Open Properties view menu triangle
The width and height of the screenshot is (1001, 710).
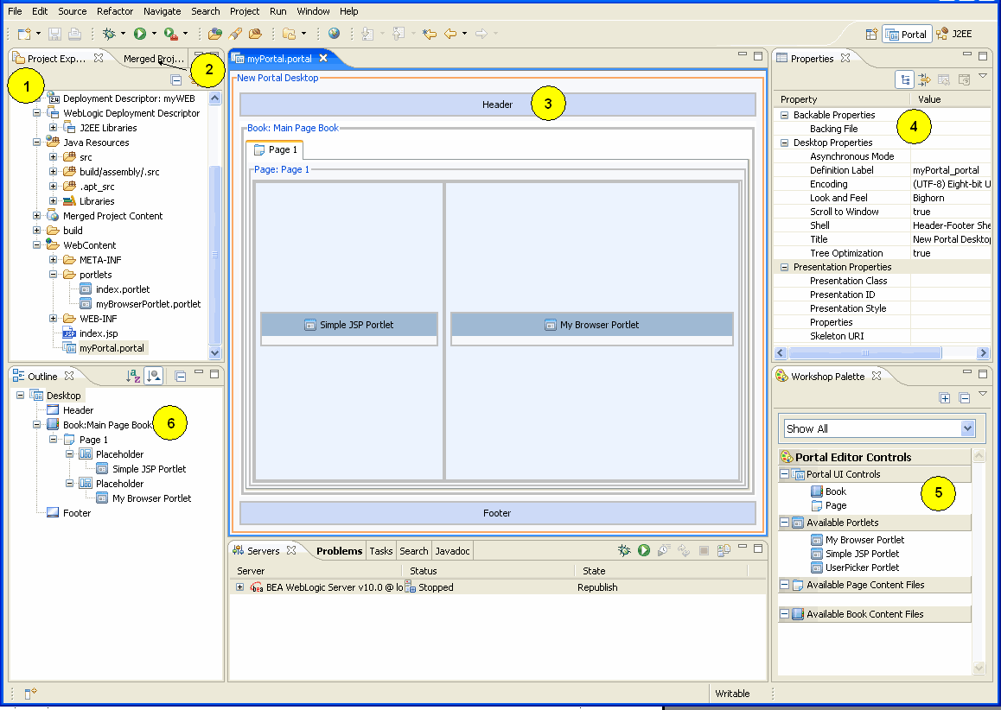983,76
